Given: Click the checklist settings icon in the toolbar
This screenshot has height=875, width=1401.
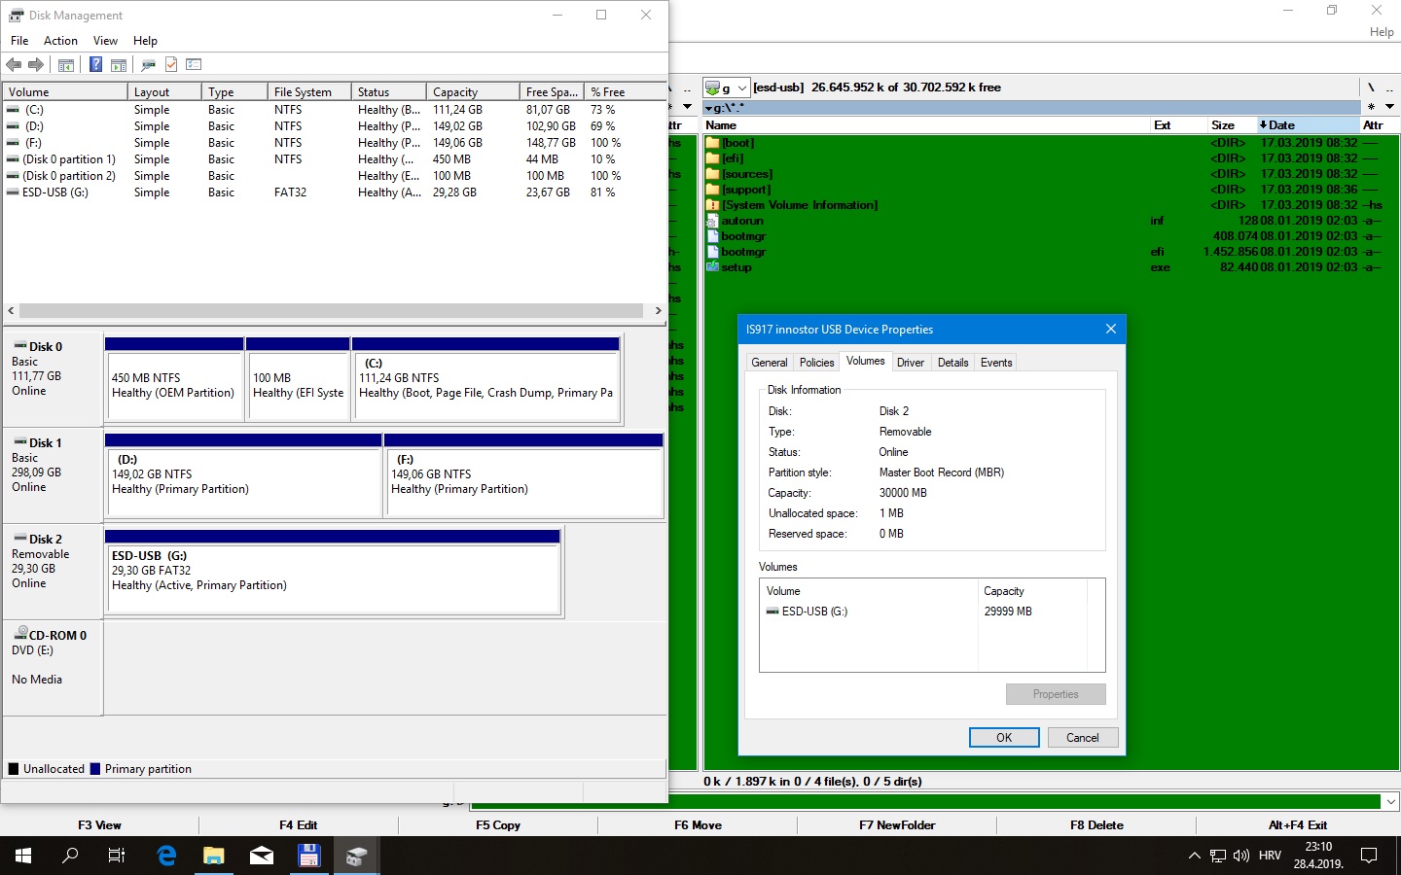Looking at the screenshot, I should (194, 65).
